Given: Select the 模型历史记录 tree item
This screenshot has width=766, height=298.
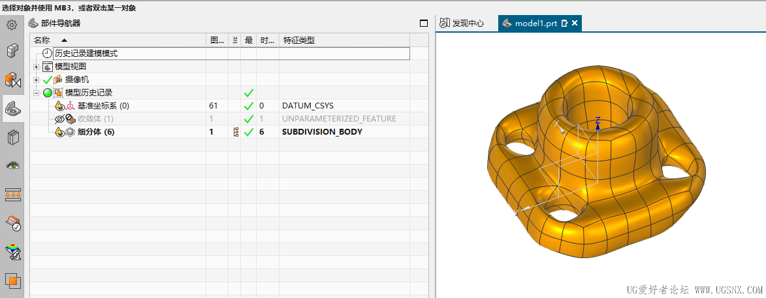Looking at the screenshot, I should click(x=89, y=93).
